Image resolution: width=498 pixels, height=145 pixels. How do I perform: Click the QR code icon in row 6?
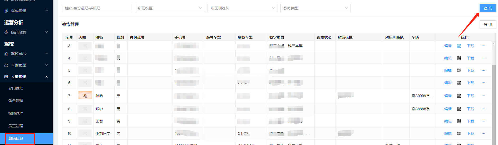[459, 83]
